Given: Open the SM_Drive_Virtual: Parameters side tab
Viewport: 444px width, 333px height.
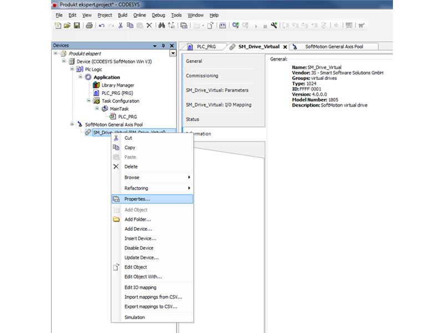Looking at the screenshot, I should click(x=224, y=90).
